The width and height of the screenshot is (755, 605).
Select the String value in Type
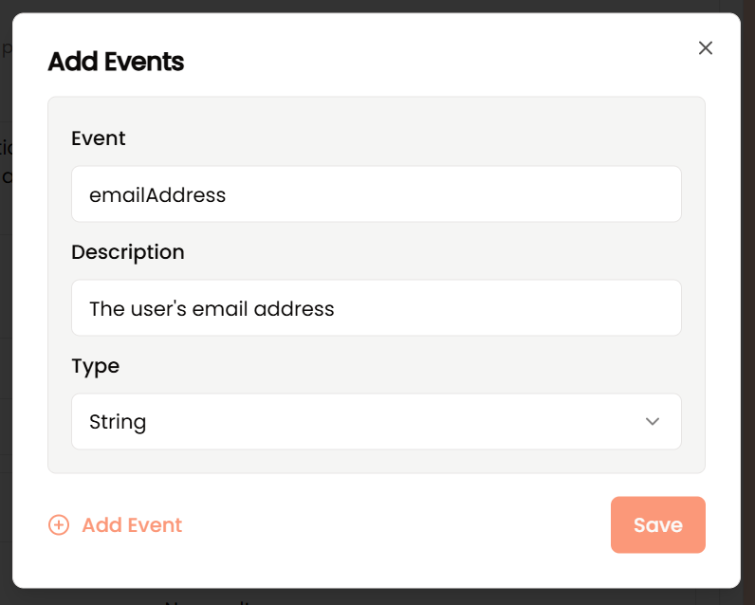[x=118, y=422]
